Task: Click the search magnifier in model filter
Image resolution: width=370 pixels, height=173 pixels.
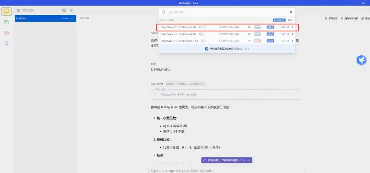Action: (x=163, y=12)
